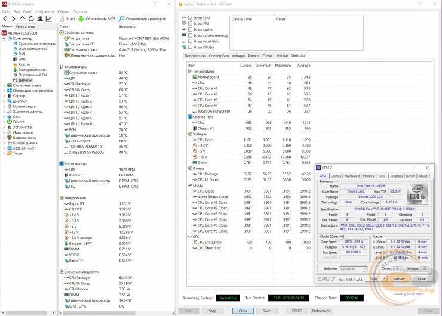This screenshot has height=316, width=442.
Task: Click the Отчет report toolbar button
Action: pos(67,19)
